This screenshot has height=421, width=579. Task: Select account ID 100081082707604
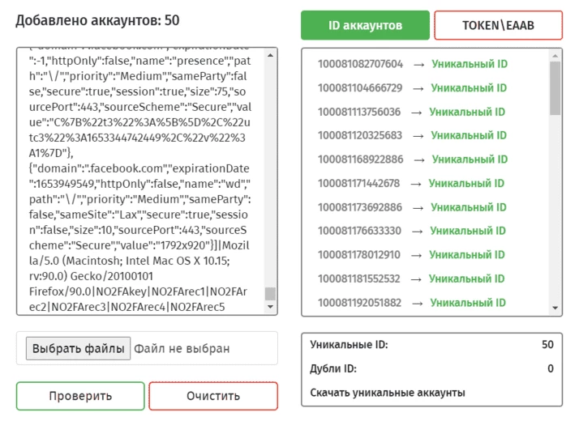coord(360,64)
